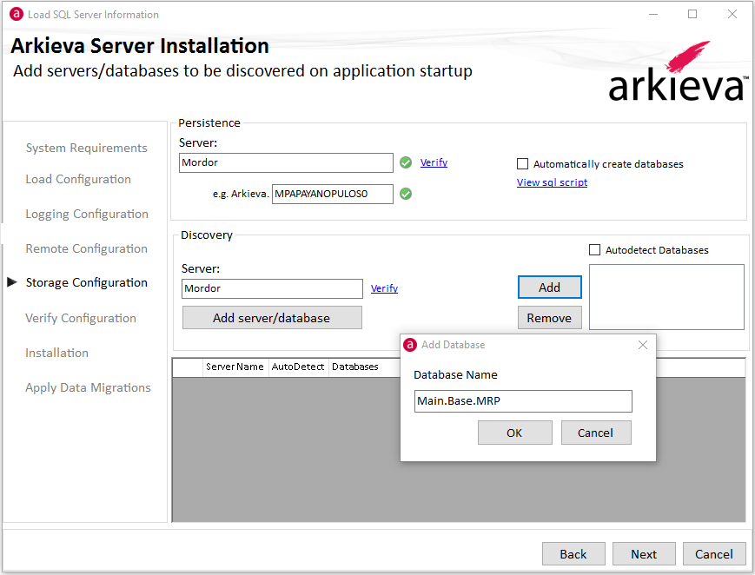Click the MPAPAYANOPULOS0 database prefix field
Image resolution: width=755 pixels, height=575 pixels.
click(332, 194)
